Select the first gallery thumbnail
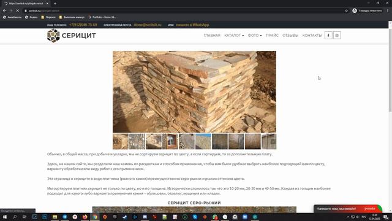This screenshot has width=392, height=221. point(121,141)
